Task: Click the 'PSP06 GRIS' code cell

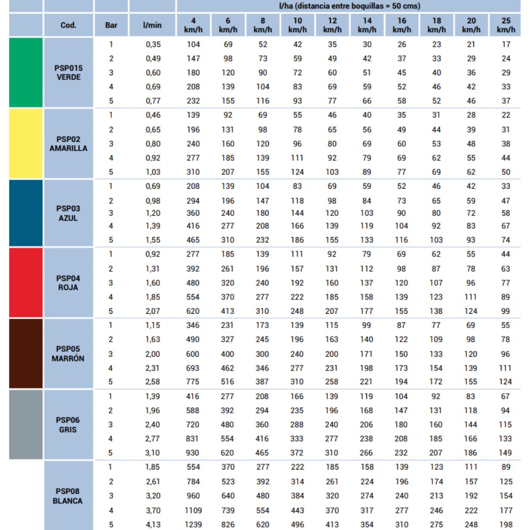Action: (x=68, y=425)
